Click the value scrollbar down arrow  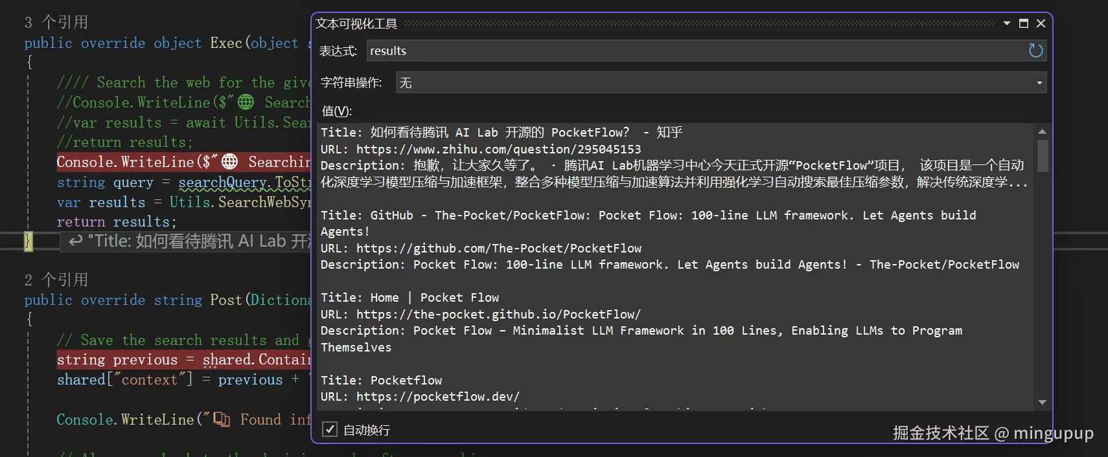pyautogui.click(x=1042, y=402)
